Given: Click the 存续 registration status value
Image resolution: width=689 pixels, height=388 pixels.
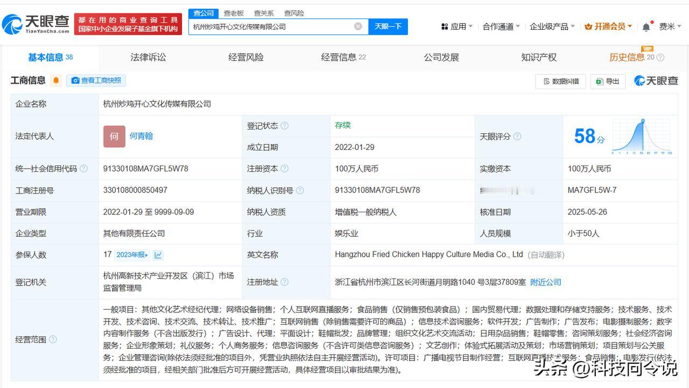Looking at the screenshot, I should pos(343,125).
